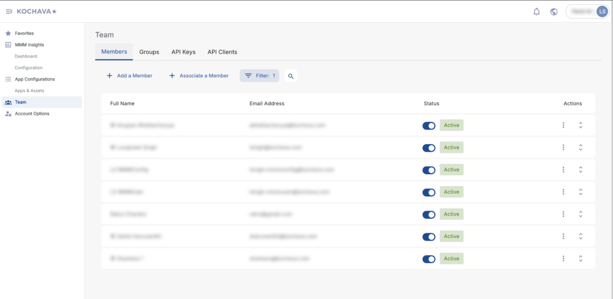This screenshot has width=613, height=299.
Task: Disable the first member's status toggle
Action: (x=429, y=126)
